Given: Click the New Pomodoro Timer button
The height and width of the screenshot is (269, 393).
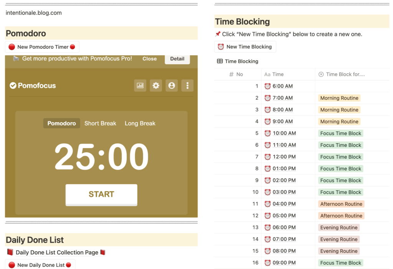Looking at the screenshot, I should [x=42, y=47].
